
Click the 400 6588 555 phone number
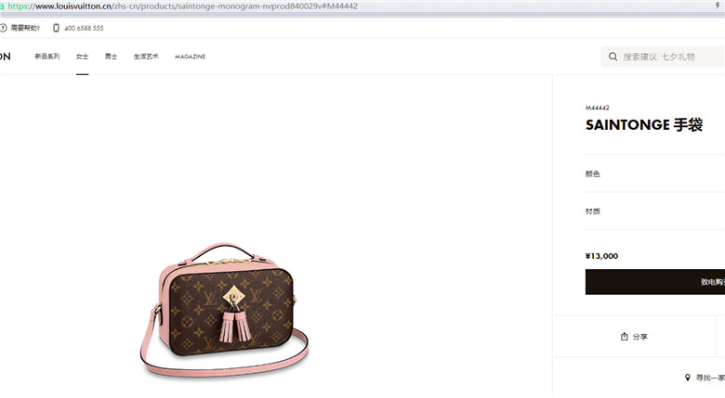click(x=84, y=28)
